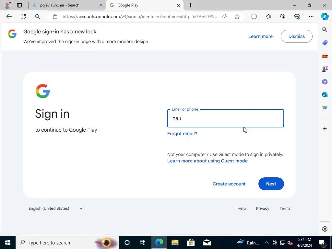Open Cortana circle icon
Viewport: 332px width, 249px height.
pyautogui.click(x=127, y=243)
